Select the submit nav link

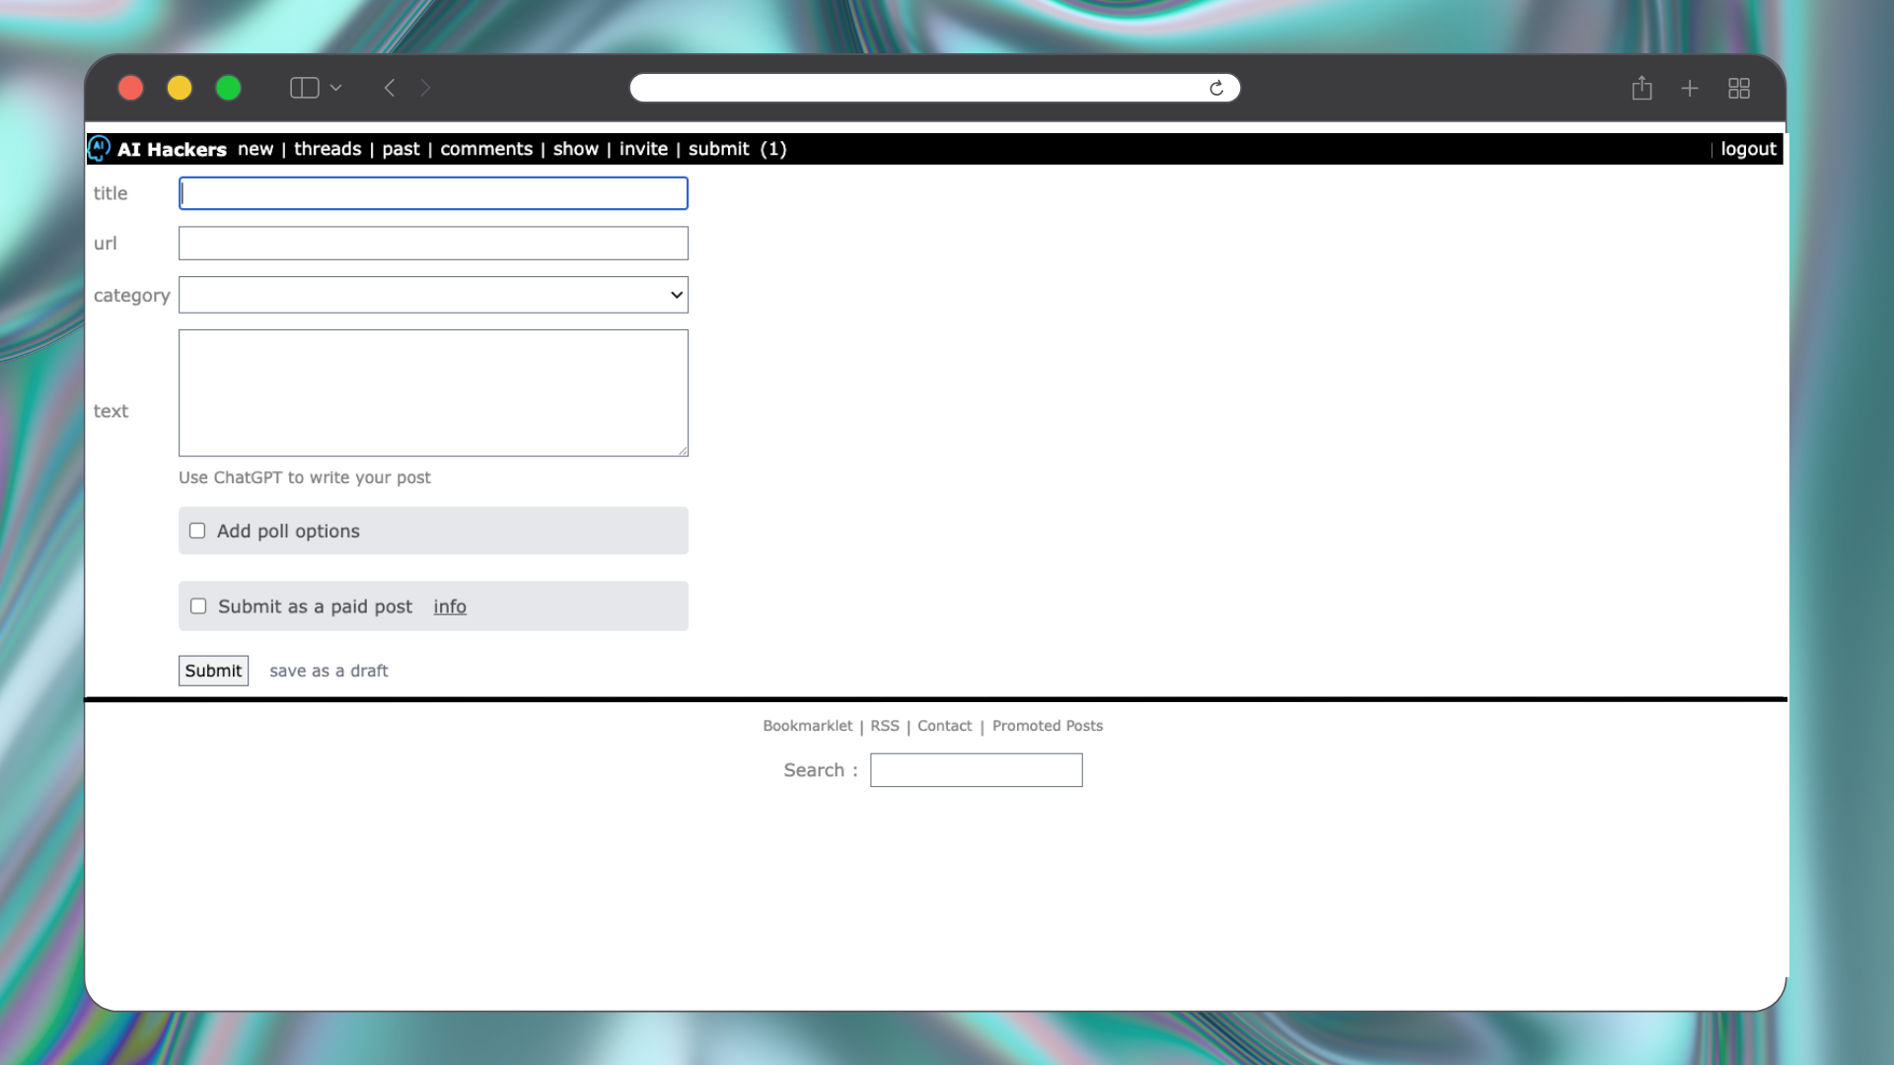719,149
